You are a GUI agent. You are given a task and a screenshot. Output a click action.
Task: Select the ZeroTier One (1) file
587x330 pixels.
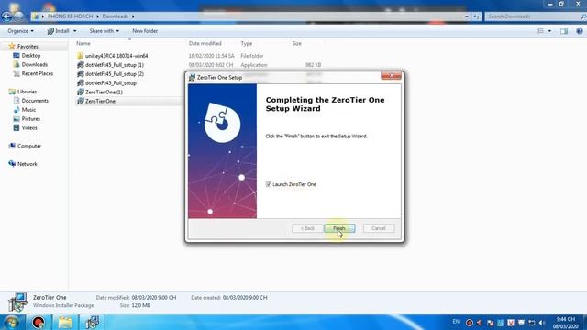click(104, 92)
